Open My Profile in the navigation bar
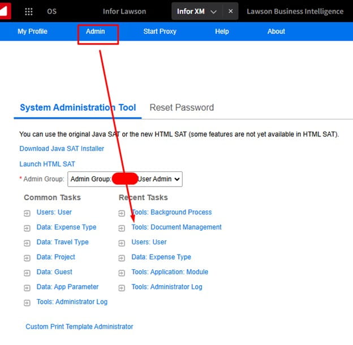Viewport: 353px width, 345px height. [32, 32]
